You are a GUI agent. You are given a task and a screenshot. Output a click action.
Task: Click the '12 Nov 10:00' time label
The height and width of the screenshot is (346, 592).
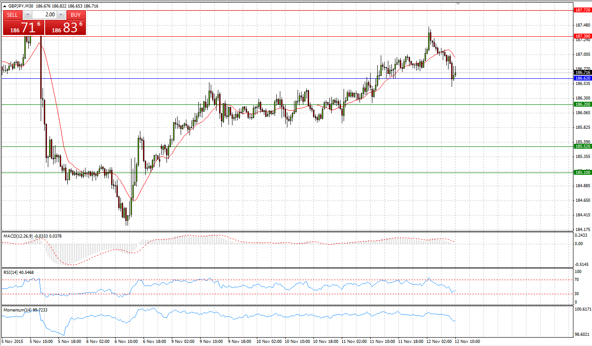pyautogui.click(x=468, y=342)
